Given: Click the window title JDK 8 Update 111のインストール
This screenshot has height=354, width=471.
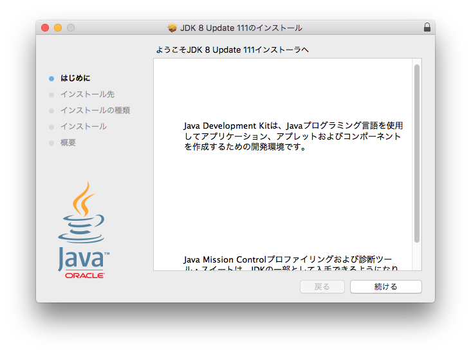Looking at the screenshot, I should tap(241, 28).
